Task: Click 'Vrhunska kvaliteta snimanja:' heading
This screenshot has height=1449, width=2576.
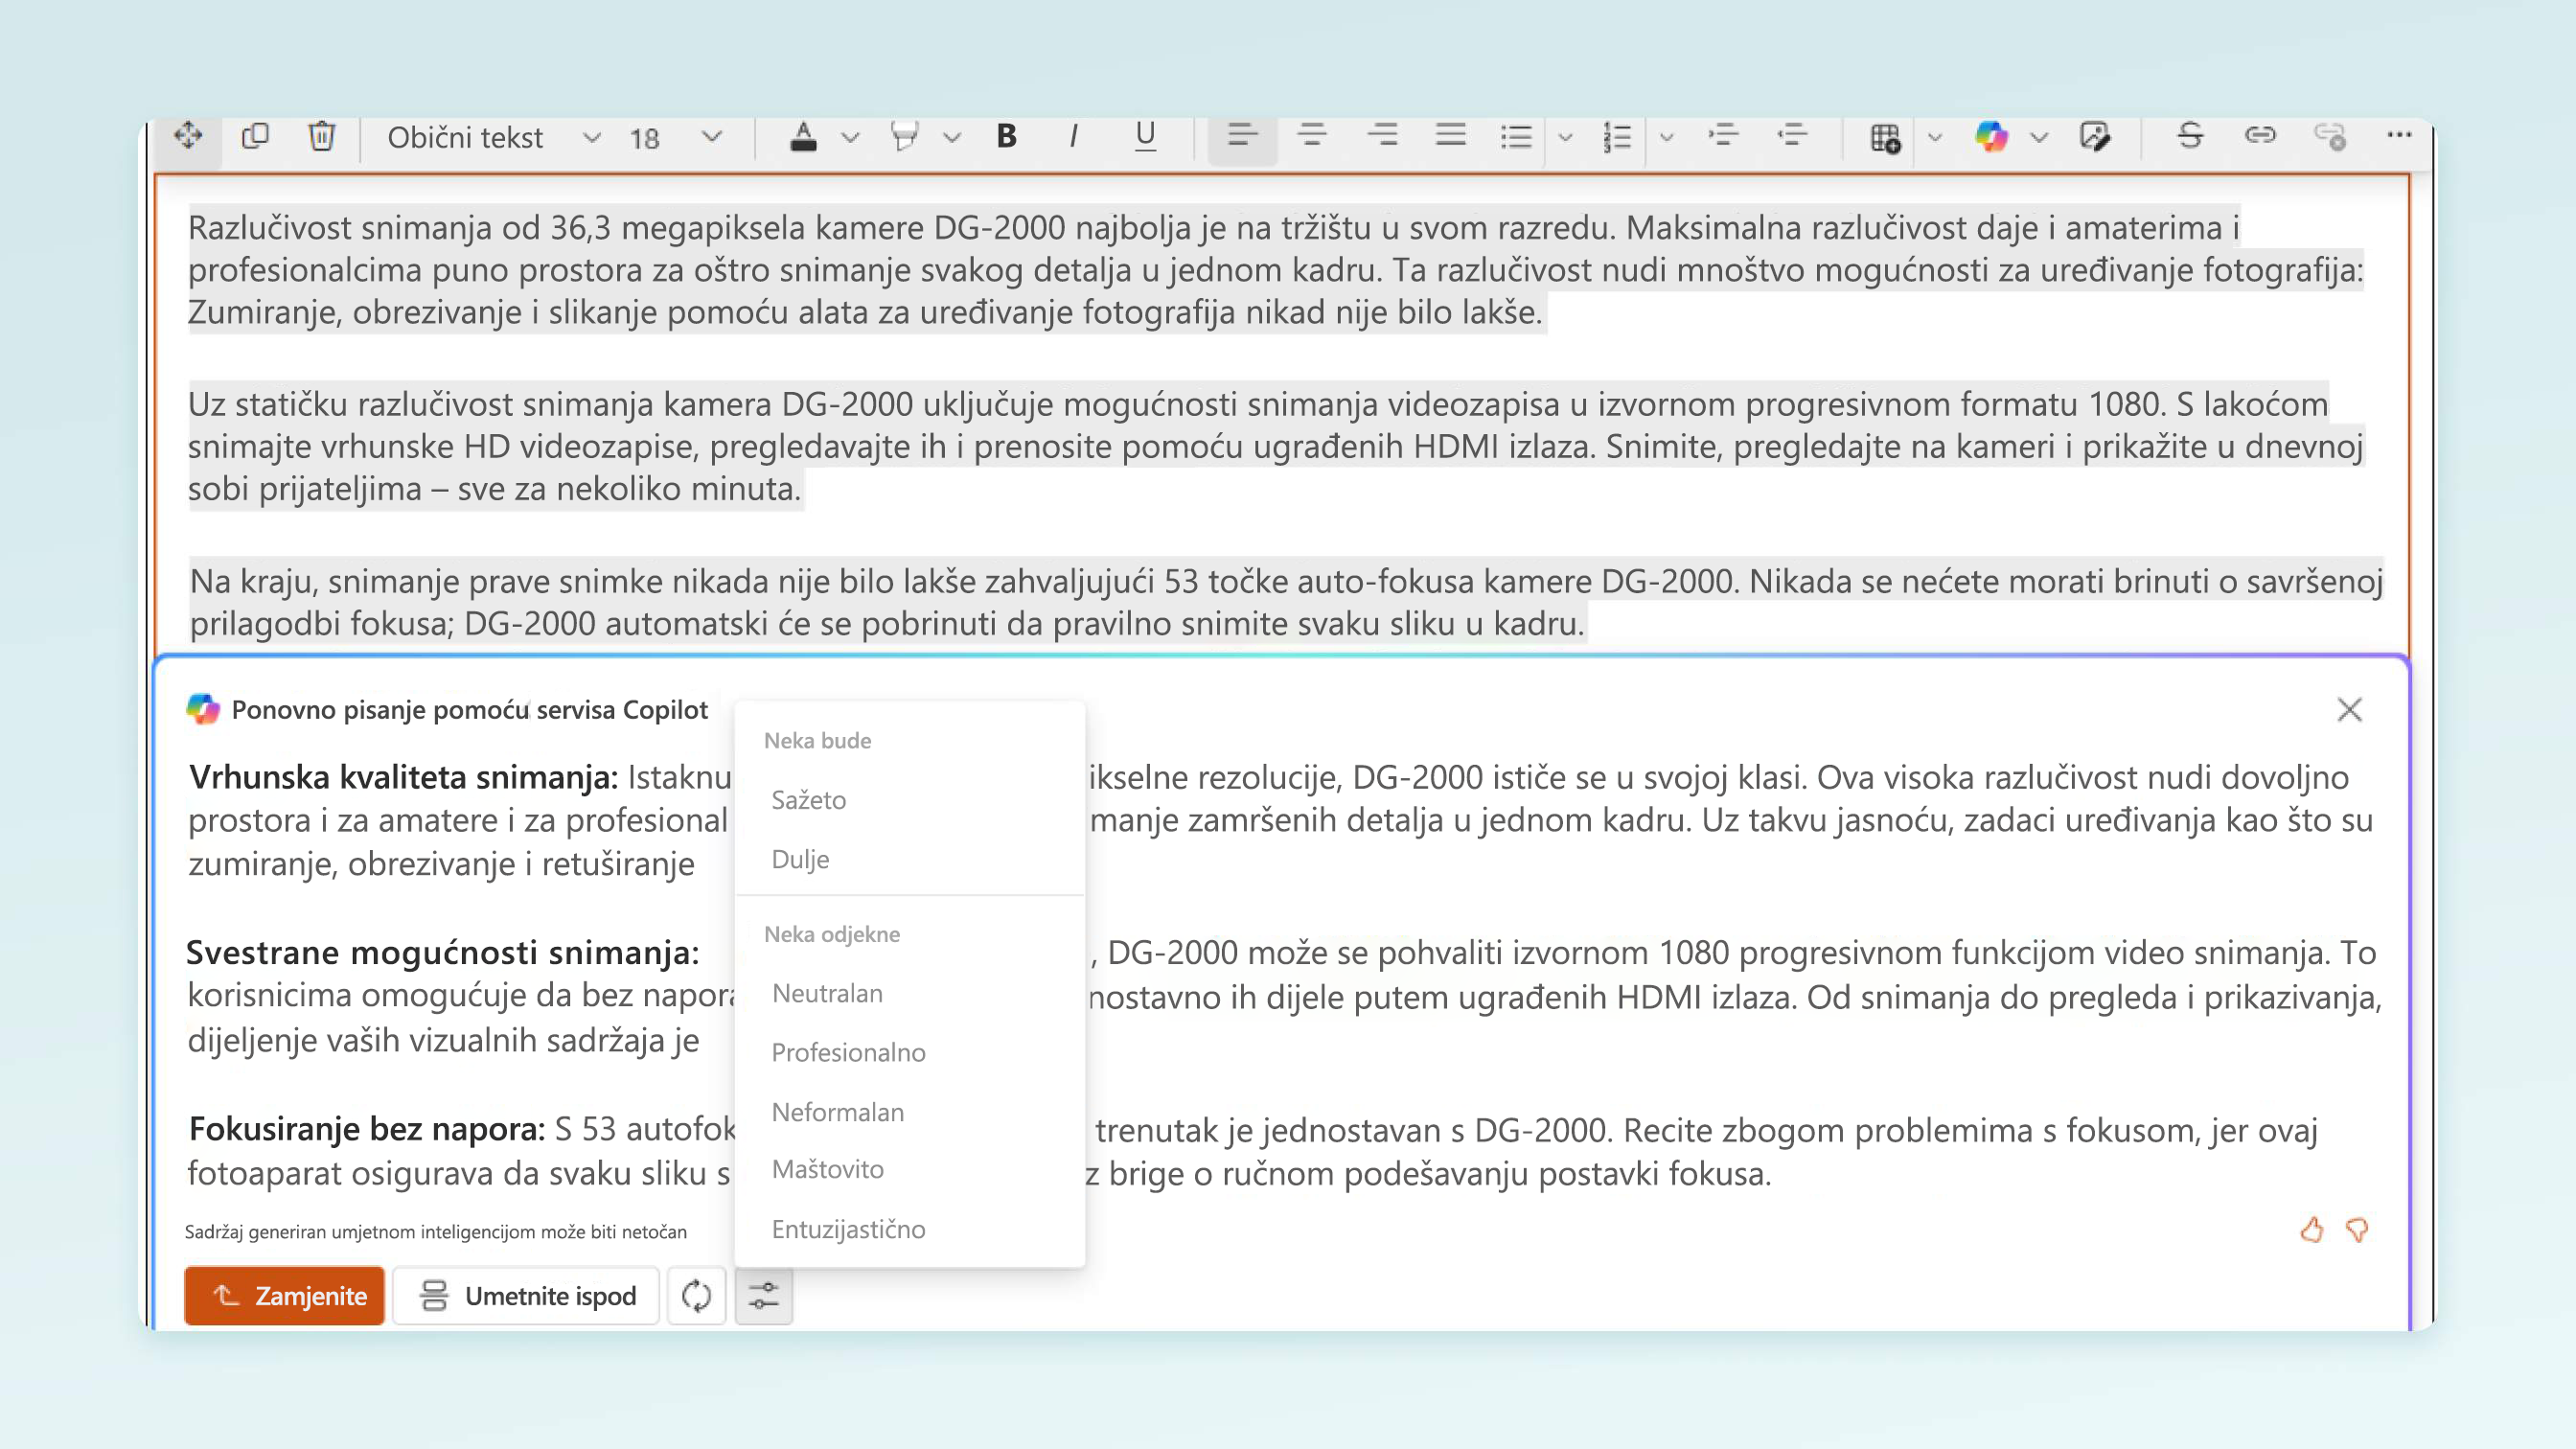Action: click(x=403, y=777)
